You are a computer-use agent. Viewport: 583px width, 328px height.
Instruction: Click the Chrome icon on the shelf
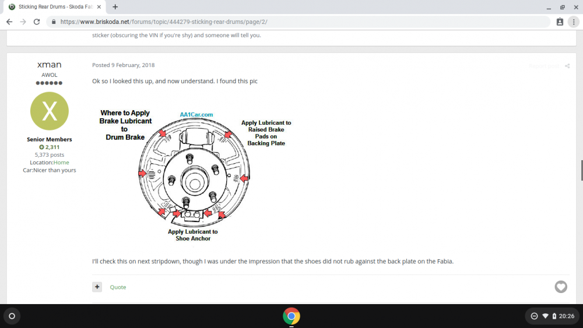click(x=291, y=316)
